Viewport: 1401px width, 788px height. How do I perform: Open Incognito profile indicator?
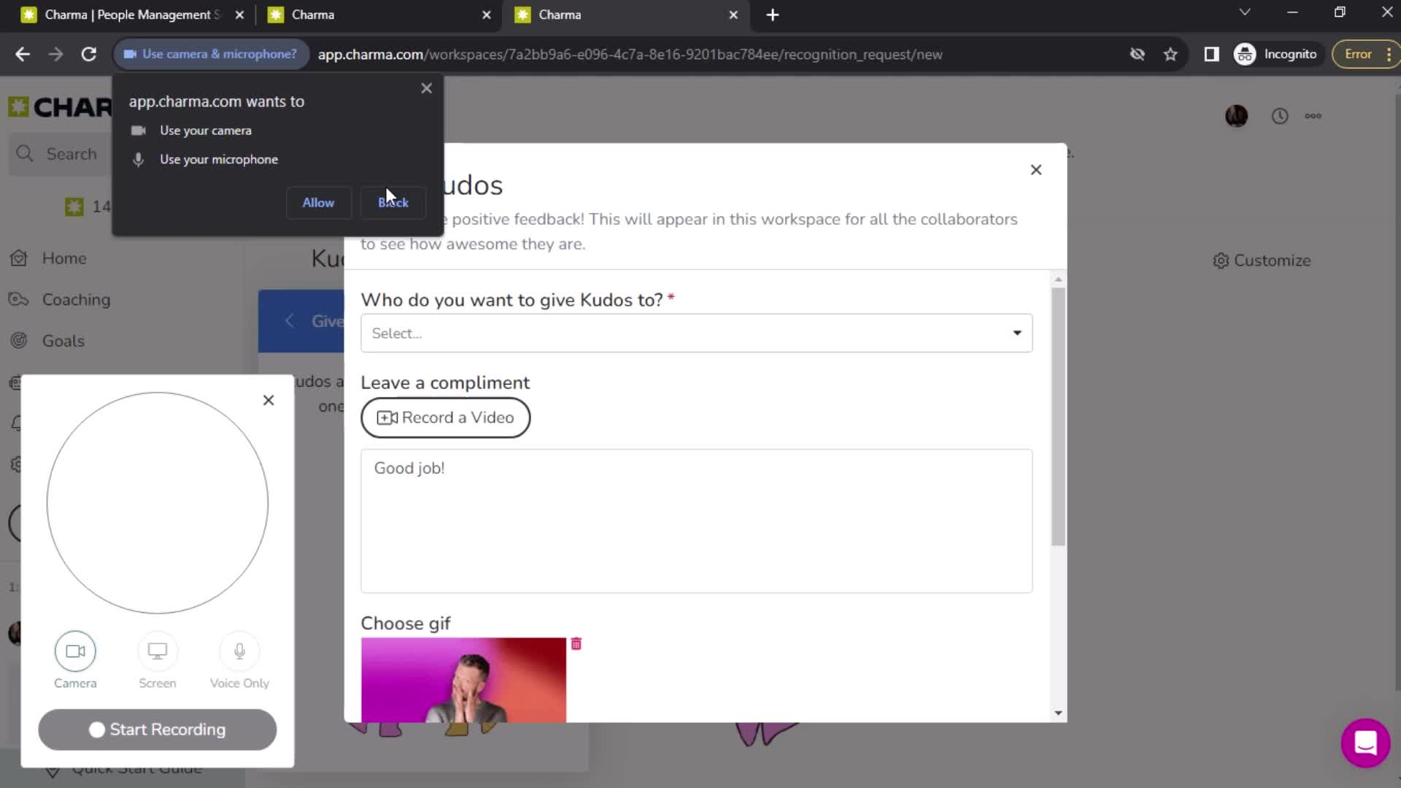coord(1276,54)
